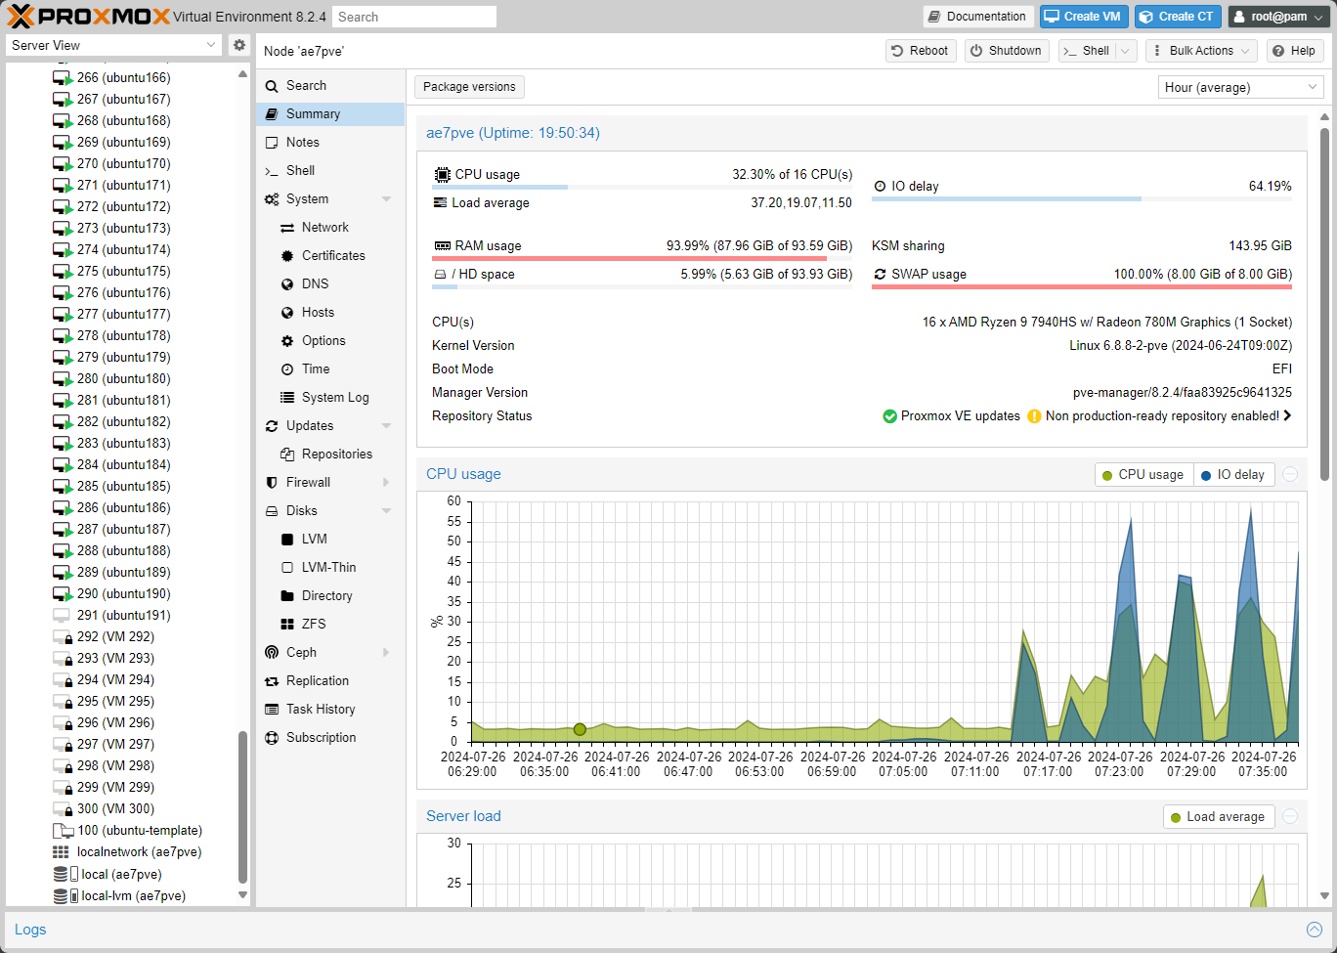Open the Bulk Actions dropdown

[1200, 51]
